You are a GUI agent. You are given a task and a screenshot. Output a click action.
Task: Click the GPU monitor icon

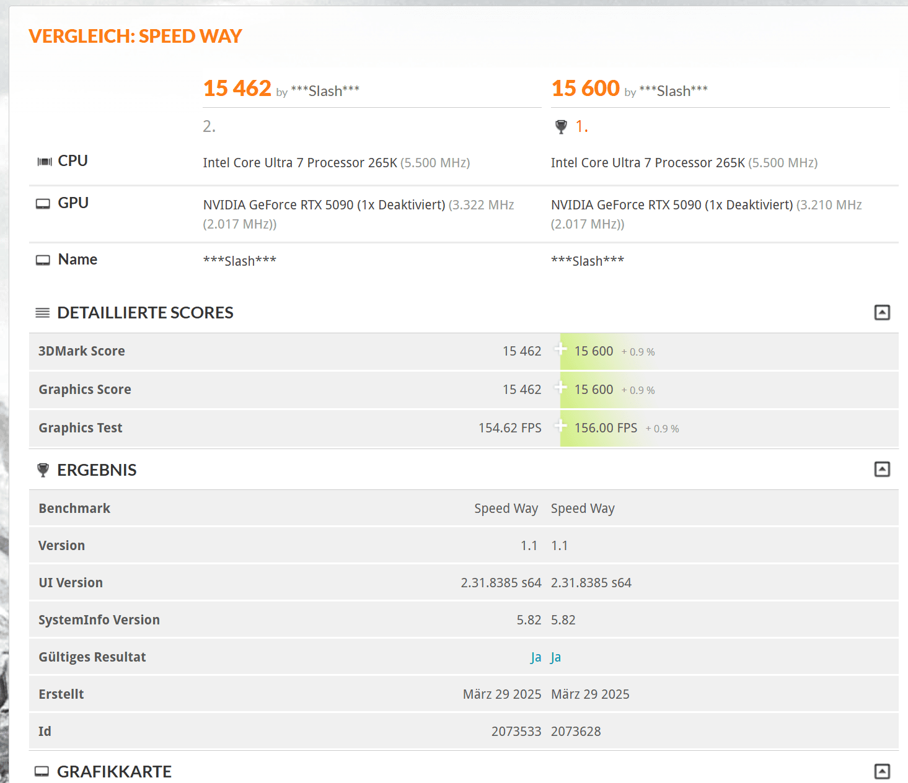43,204
